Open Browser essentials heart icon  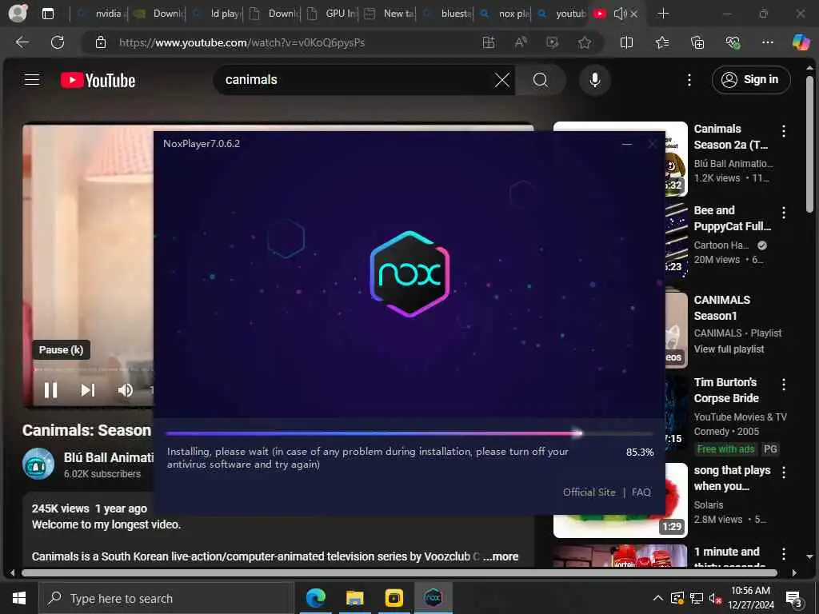pos(733,42)
